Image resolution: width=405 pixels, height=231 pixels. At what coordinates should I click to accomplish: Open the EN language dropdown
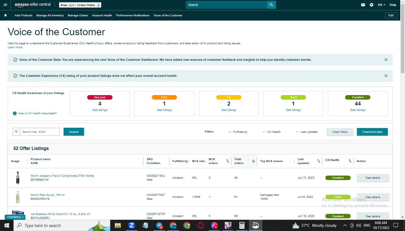tap(382, 5)
